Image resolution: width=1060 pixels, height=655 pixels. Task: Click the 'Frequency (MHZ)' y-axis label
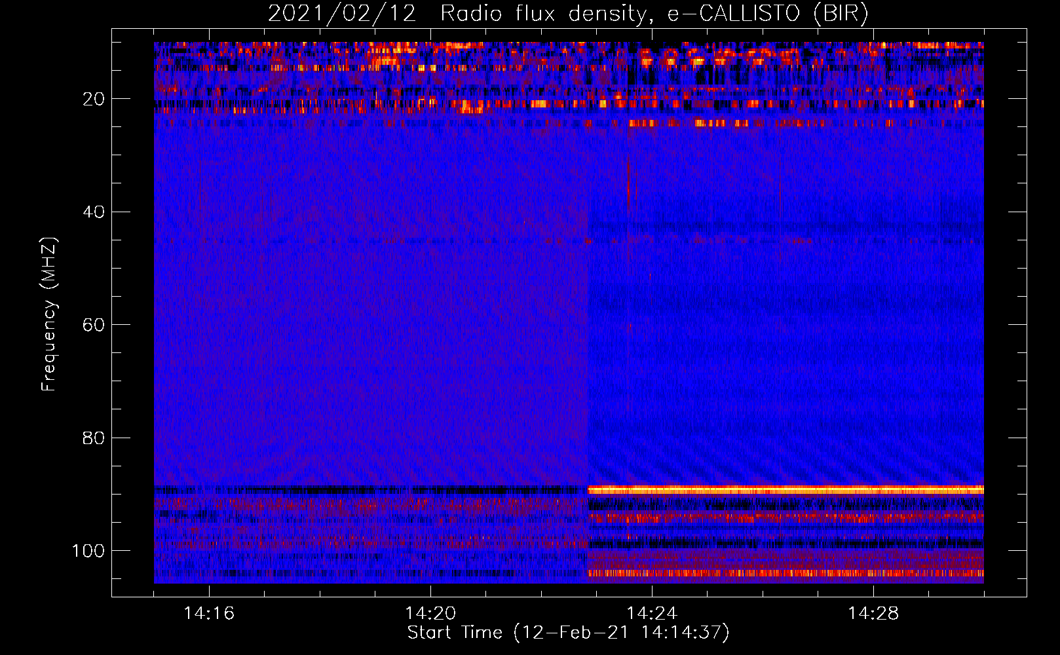click(x=49, y=314)
